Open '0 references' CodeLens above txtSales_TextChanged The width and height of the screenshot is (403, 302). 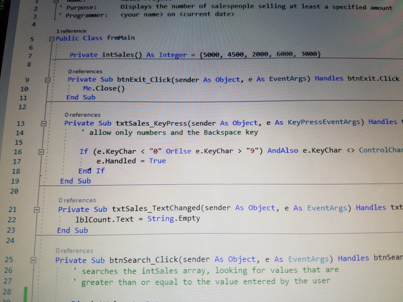point(77,200)
